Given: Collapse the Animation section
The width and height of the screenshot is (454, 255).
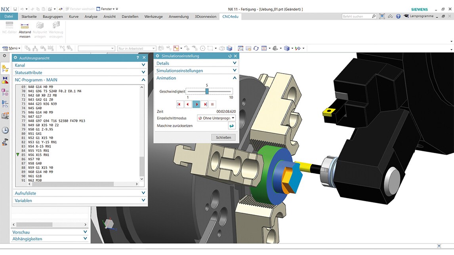Looking at the screenshot, I should [196, 78].
